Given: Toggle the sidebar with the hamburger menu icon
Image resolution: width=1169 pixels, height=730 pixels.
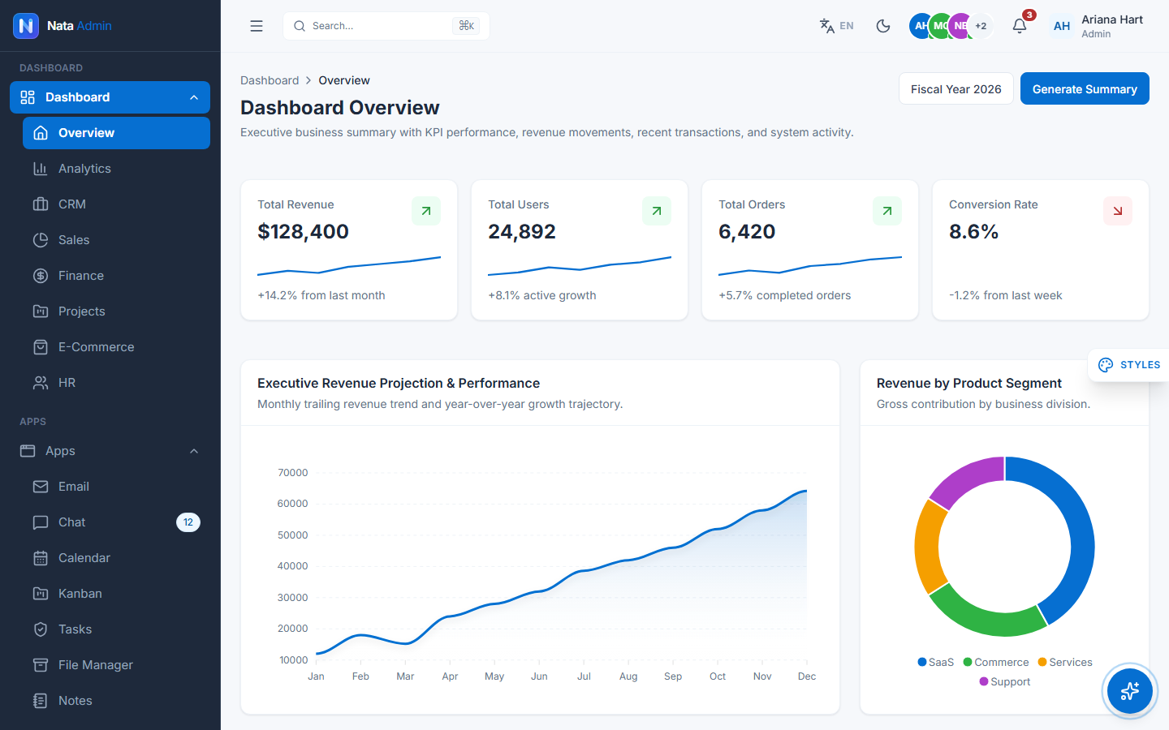Looking at the screenshot, I should (x=257, y=26).
